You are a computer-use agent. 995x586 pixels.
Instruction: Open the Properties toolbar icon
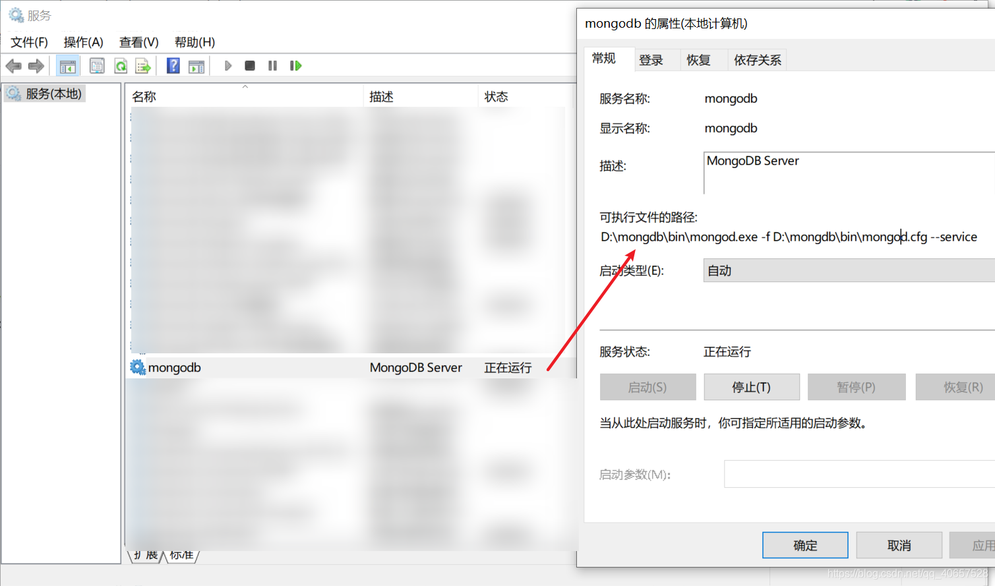coord(97,66)
